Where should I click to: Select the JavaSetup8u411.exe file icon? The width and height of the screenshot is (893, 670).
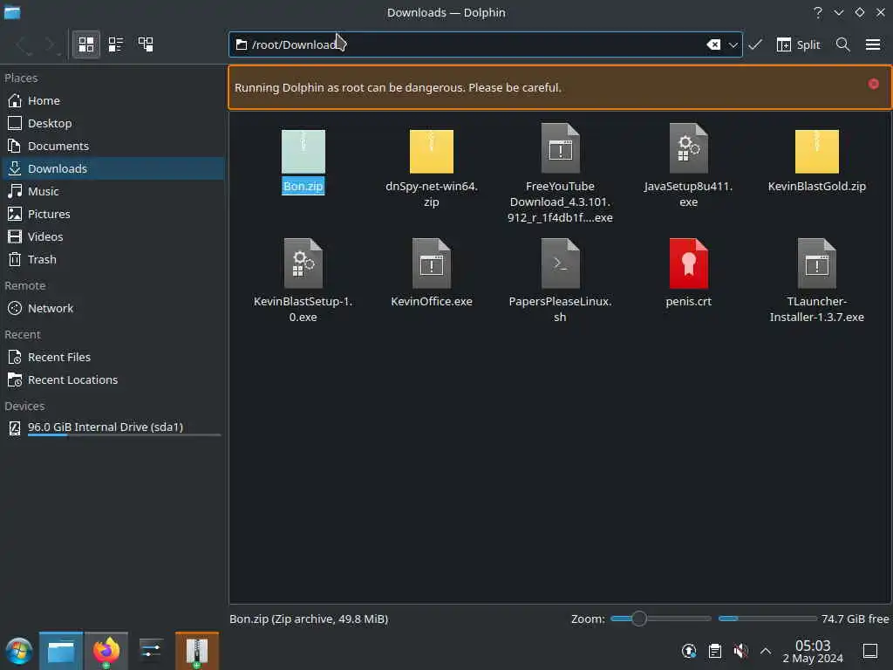689,148
